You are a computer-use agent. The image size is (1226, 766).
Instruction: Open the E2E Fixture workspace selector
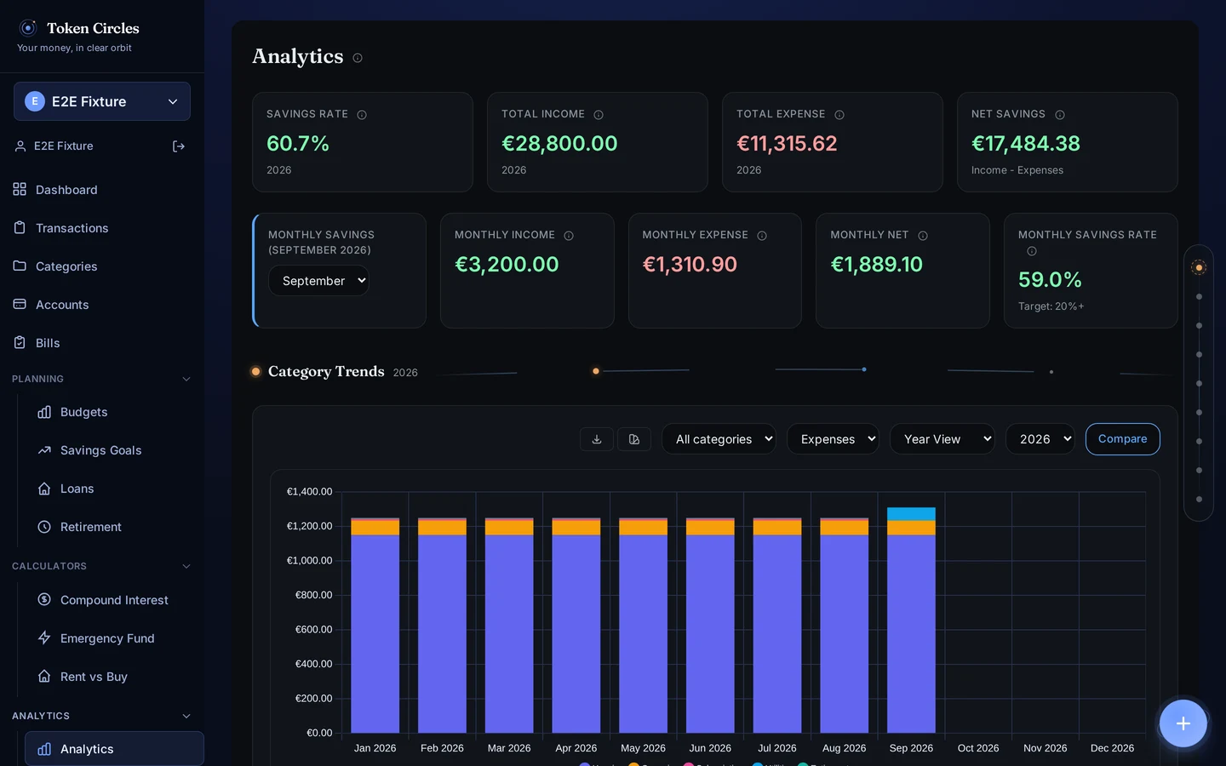click(102, 101)
